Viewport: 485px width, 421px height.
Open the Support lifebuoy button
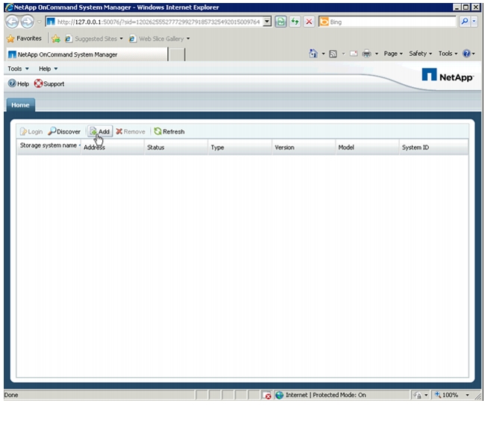(49, 83)
